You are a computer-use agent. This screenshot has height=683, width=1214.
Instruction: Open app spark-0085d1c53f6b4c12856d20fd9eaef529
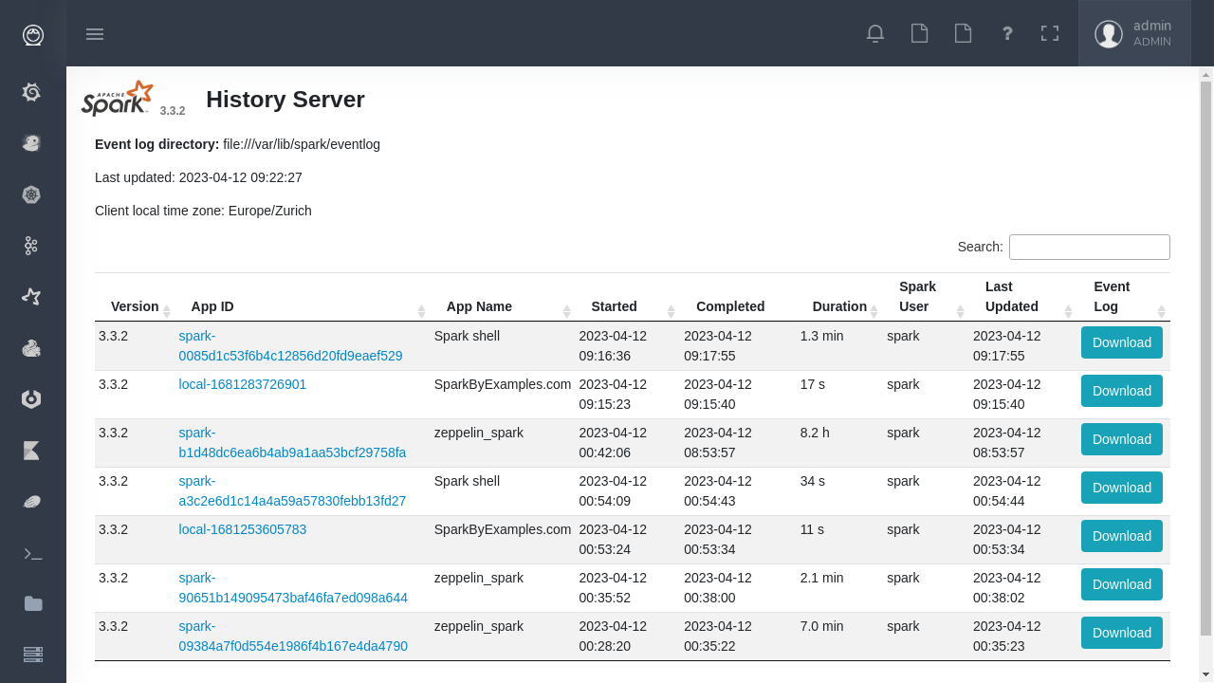point(290,346)
